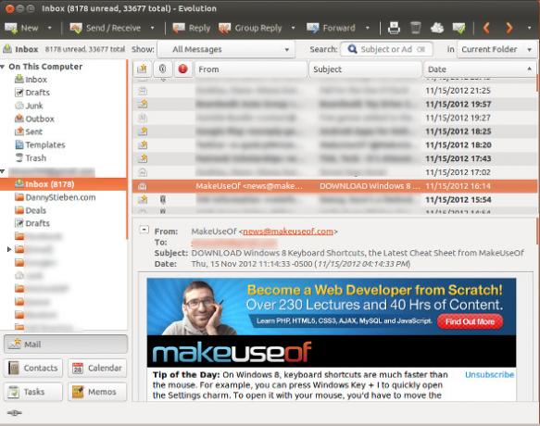The image size is (540, 426).
Task: Select message dated 11/15/2012 21:25
Action: pos(334,91)
